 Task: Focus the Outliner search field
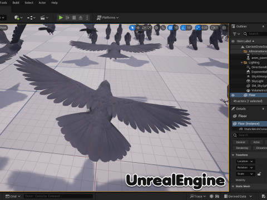pos(255,34)
